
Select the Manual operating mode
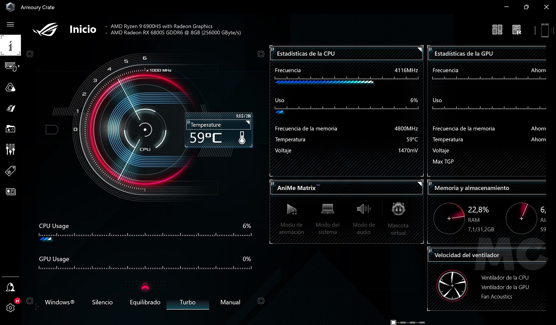(230, 302)
